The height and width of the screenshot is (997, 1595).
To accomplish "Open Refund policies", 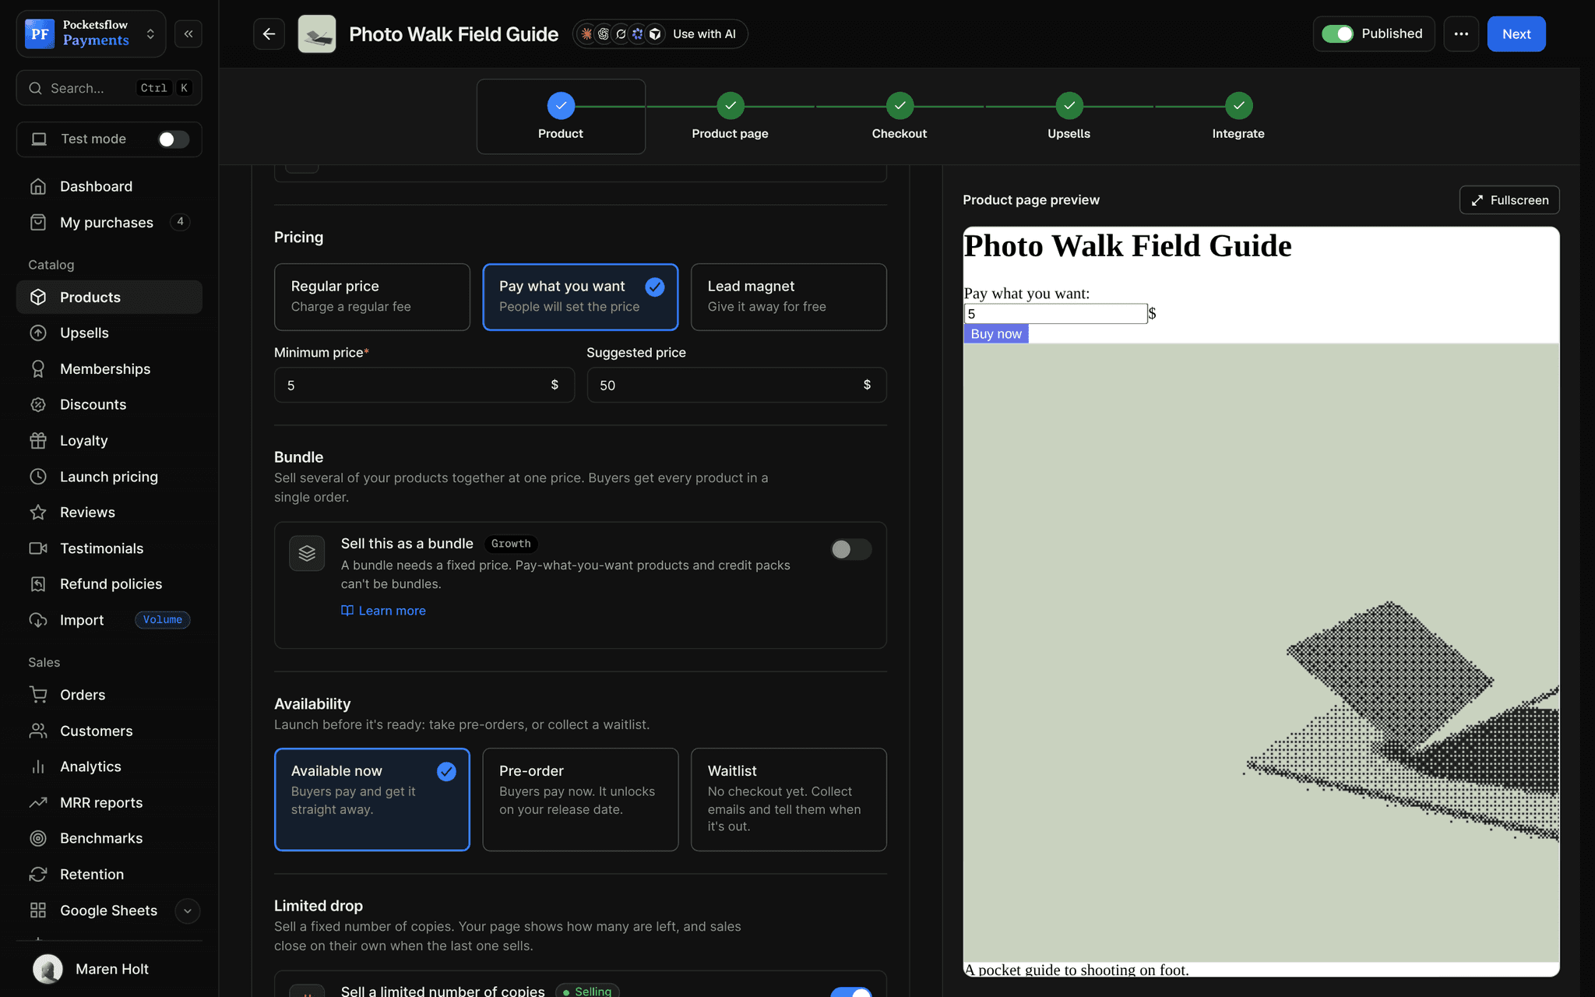I will 109,583.
